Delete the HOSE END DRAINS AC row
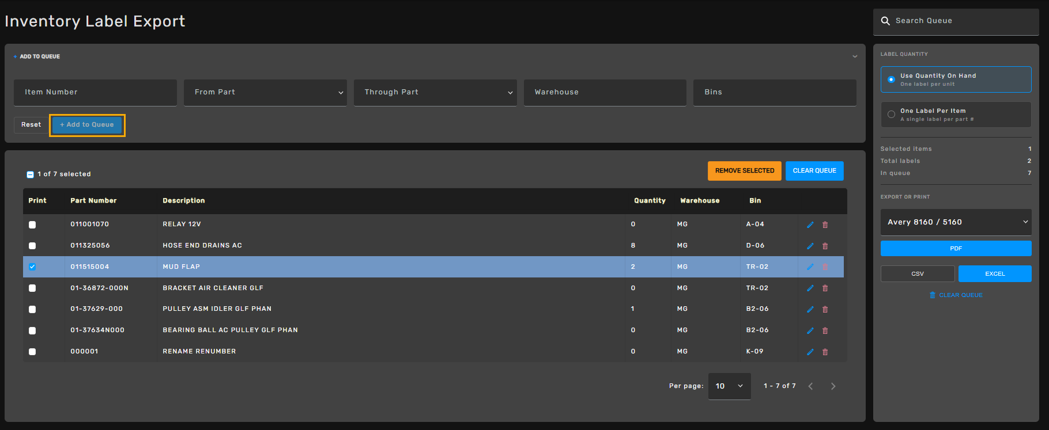This screenshot has width=1049, height=430. [x=825, y=246]
